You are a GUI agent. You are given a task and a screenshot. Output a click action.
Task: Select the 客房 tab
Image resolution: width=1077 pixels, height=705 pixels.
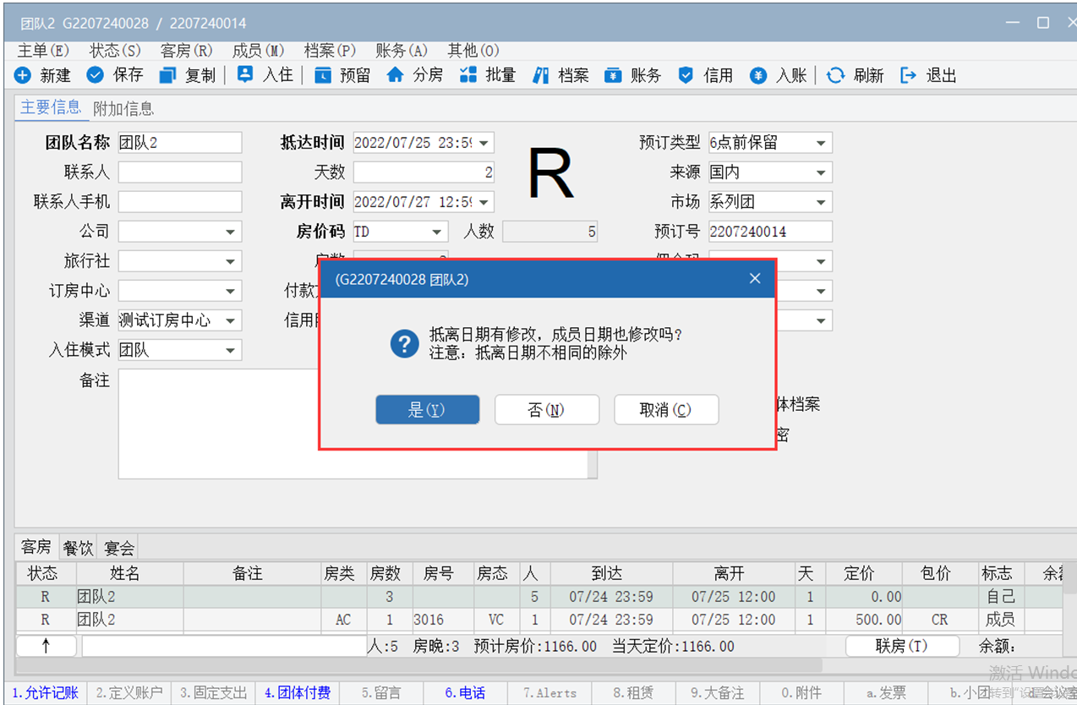pyautogui.click(x=36, y=547)
